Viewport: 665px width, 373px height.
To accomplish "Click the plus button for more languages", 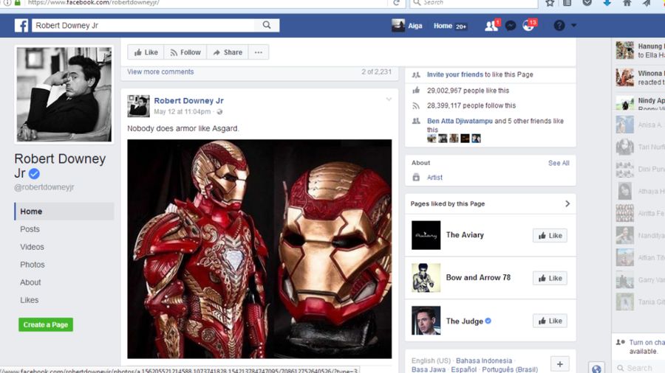I will click(x=560, y=364).
